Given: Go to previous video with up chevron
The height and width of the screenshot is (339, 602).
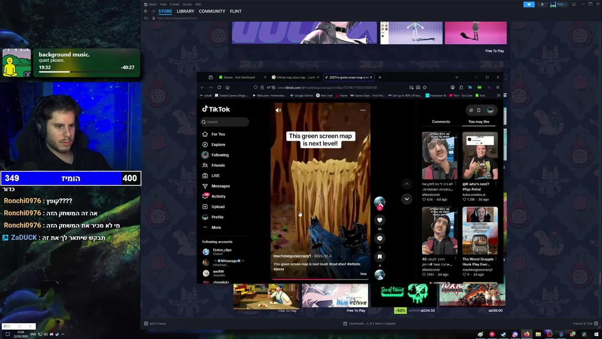Looking at the screenshot, I should [x=406, y=184].
